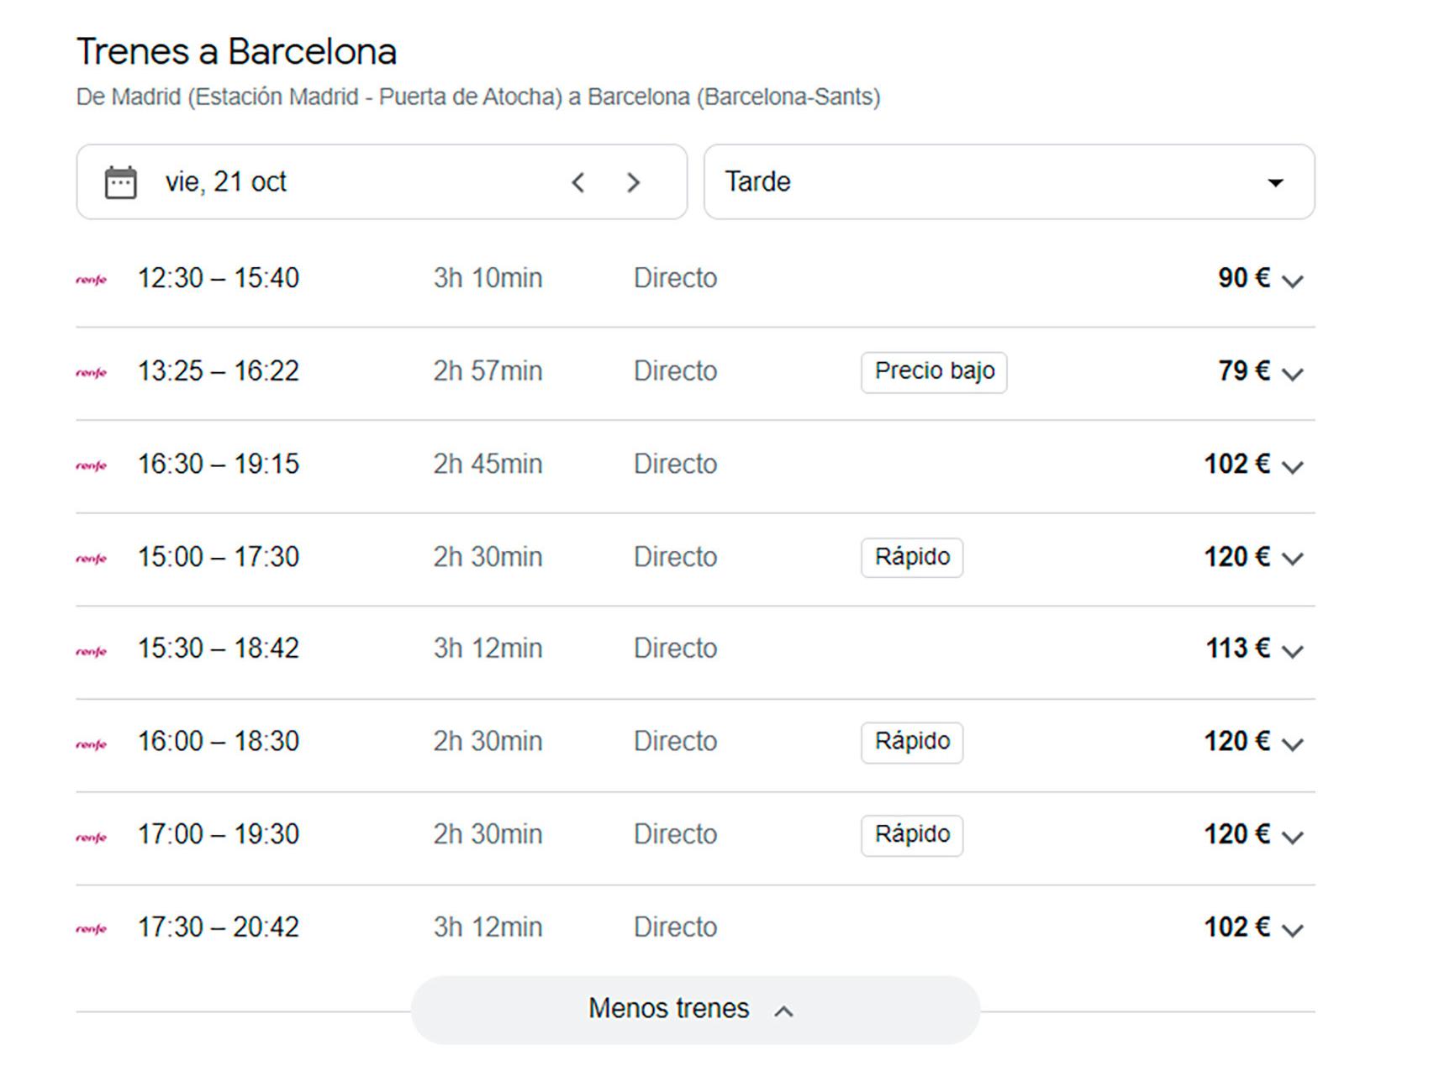Select the Rápido badge on the 15:00 train
The width and height of the screenshot is (1434, 1082).
(911, 557)
